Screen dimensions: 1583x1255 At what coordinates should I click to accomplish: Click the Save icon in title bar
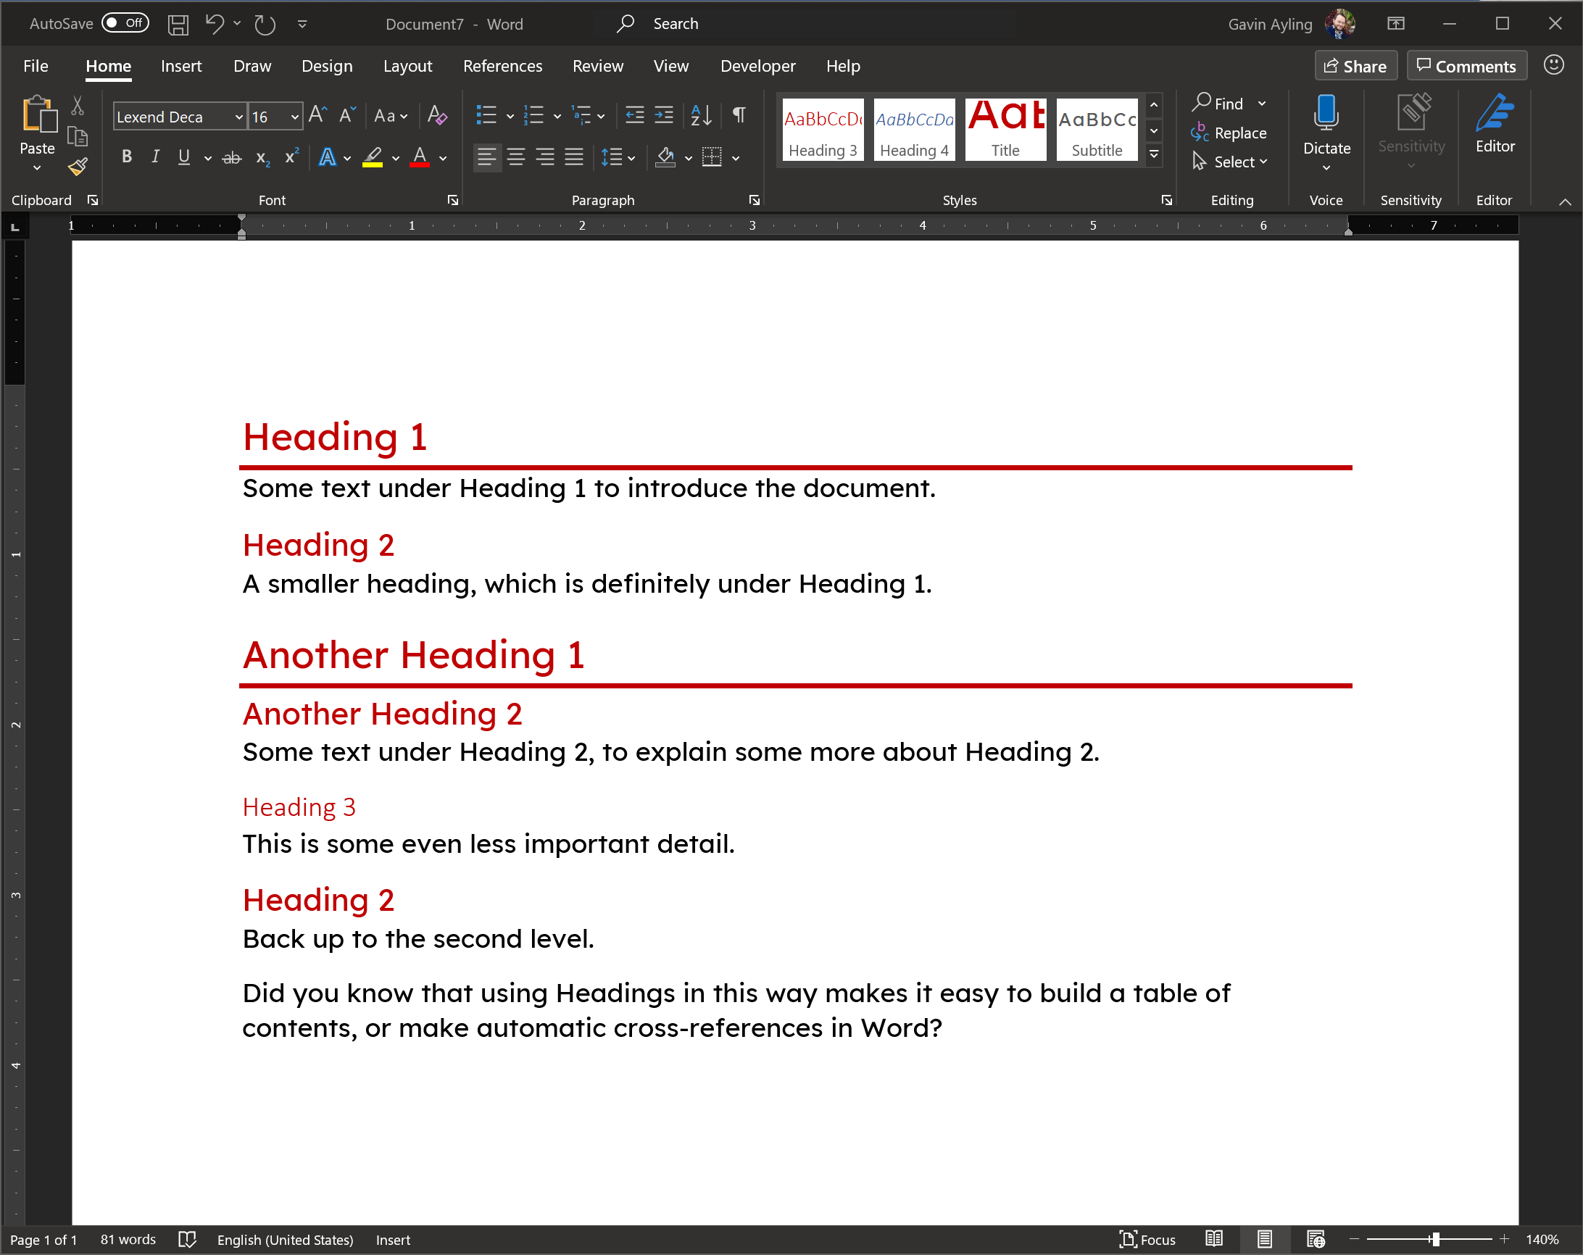coord(178,25)
